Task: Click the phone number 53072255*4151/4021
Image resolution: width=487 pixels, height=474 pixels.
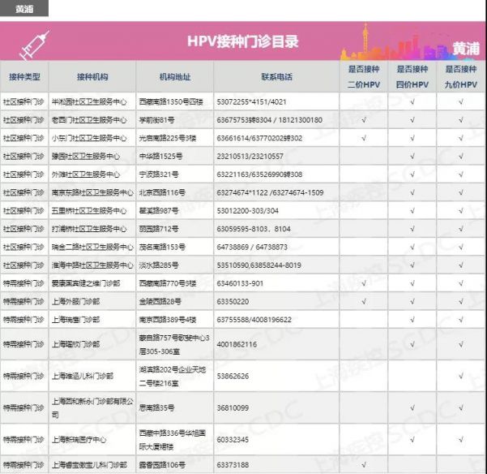Action: (x=251, y=101)
